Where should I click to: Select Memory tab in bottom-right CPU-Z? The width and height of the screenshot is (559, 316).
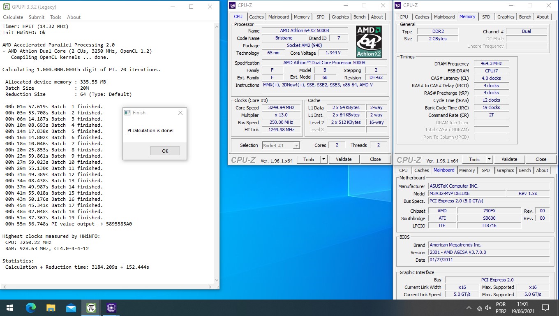[x=467, y=170]
